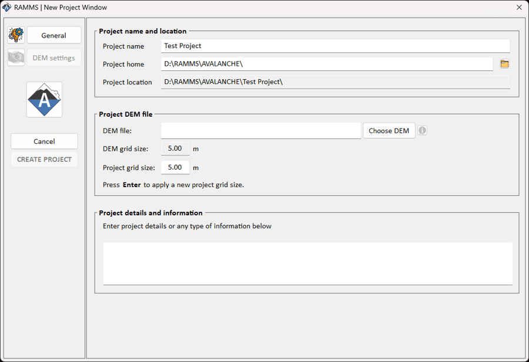Click the 'Project name' label

(123, 46)
